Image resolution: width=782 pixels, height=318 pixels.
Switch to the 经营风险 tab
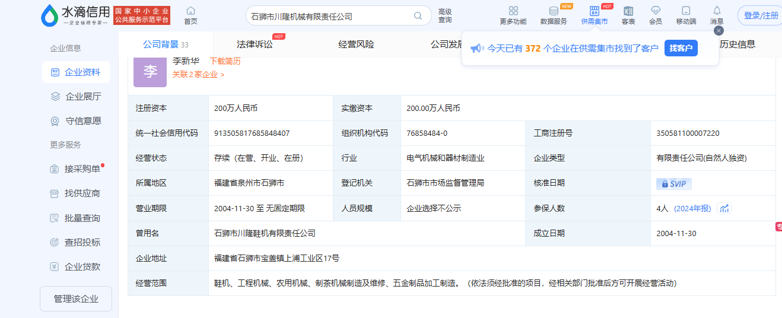coord(356,44)
